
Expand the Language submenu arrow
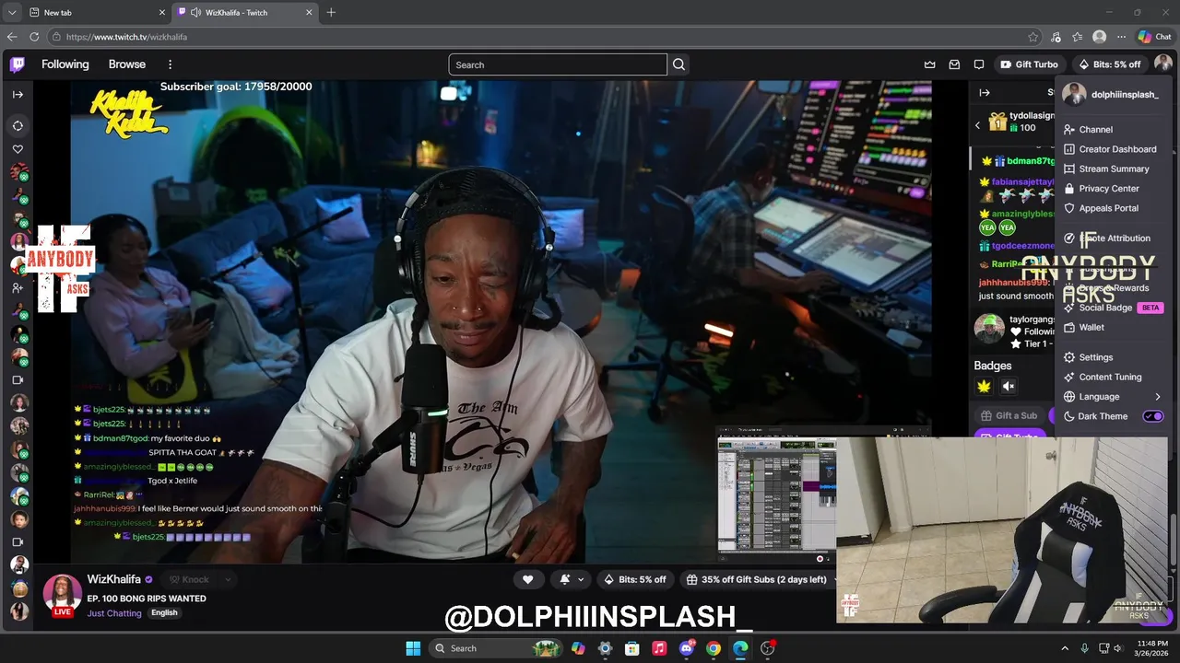click(1158, 397)
